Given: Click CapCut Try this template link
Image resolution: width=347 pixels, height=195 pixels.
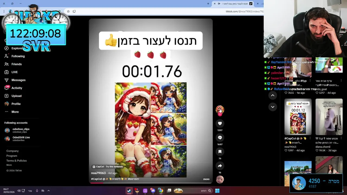Looking at the screenshot, I should 108,167.
